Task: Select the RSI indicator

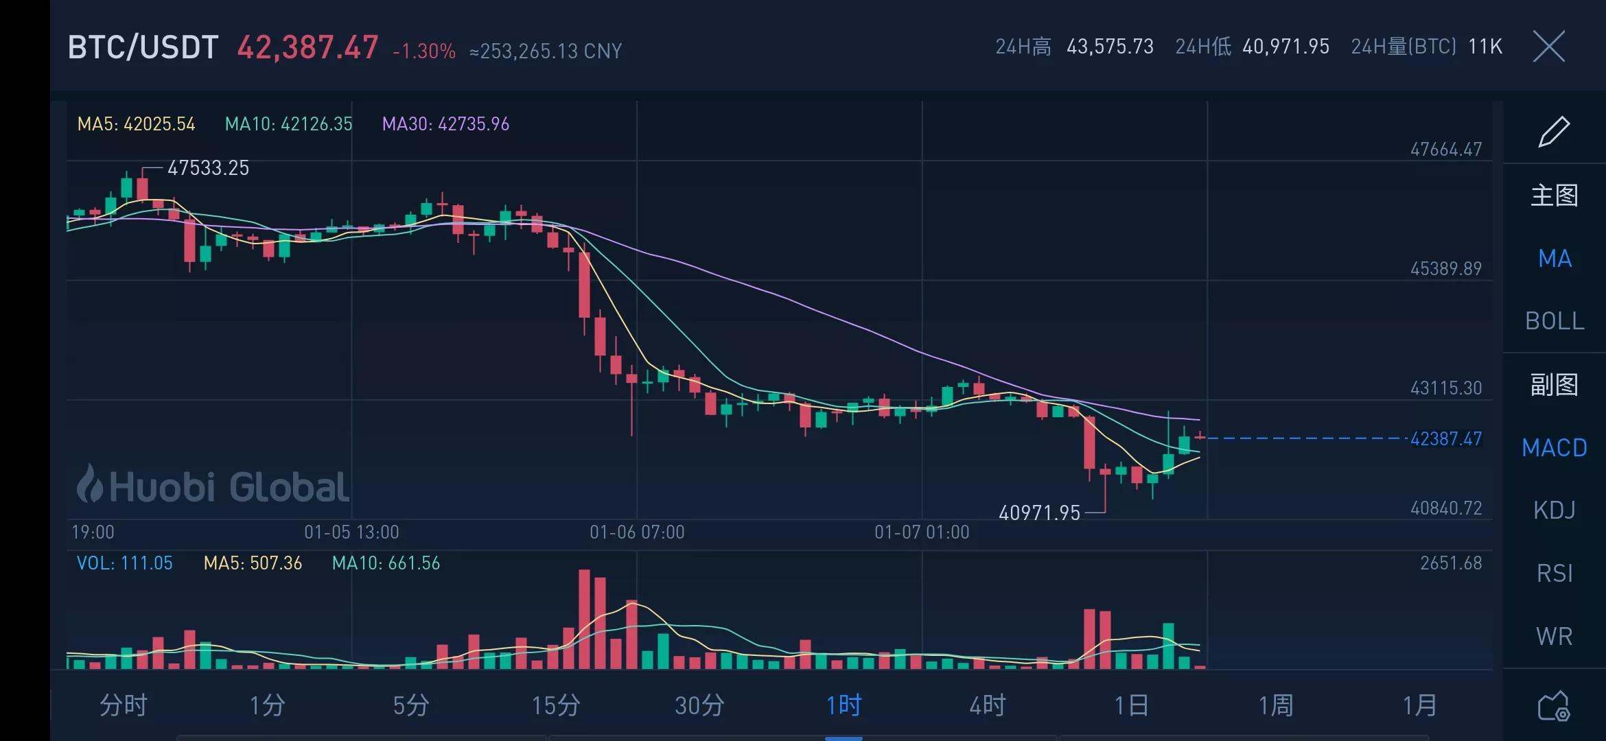Action: pyautogui.click(x=1554, y=572)
